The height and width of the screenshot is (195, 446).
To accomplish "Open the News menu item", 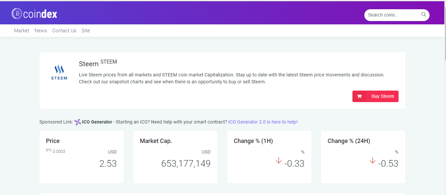I will pos(41,31).
